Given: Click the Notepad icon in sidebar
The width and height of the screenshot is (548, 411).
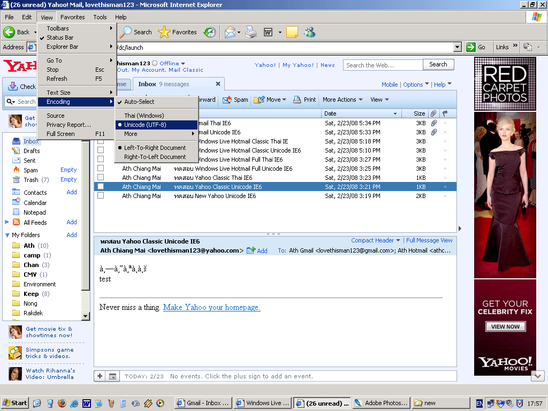Looking at the screenshot, I should (16, 212).
